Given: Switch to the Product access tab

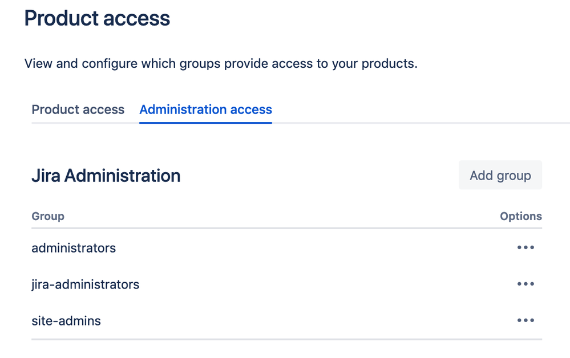Looking at the screenshot, I should point(78,109).
